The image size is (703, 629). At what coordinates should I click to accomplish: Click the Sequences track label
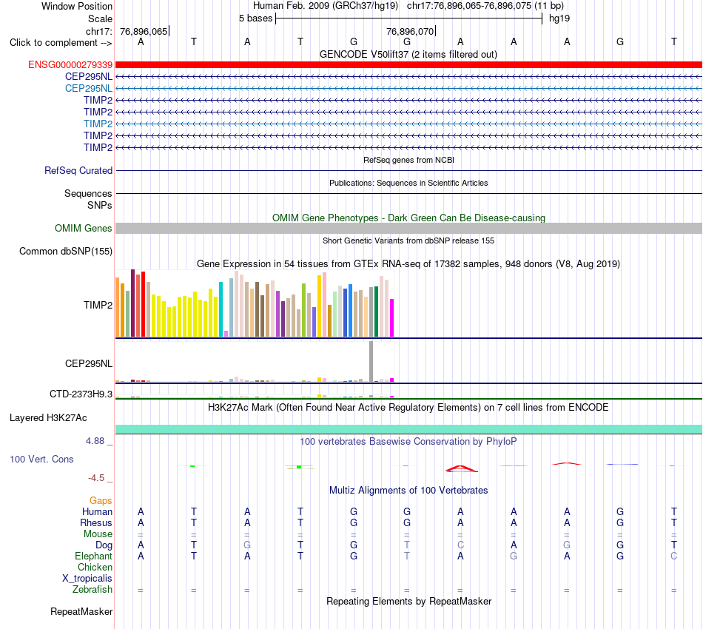tap(88, 193)
